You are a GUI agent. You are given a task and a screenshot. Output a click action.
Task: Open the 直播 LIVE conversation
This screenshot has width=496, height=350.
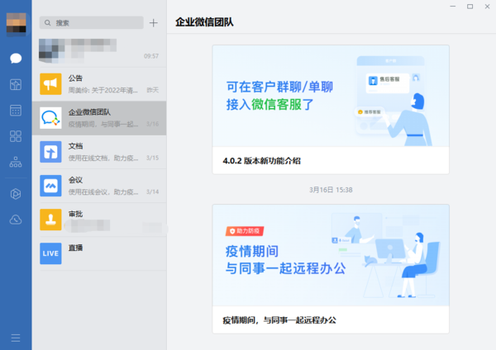coord(99,253)
